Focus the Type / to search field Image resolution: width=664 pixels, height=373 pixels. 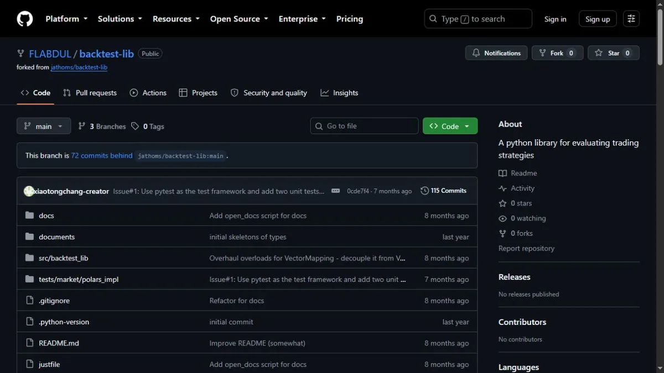[478, 19]
